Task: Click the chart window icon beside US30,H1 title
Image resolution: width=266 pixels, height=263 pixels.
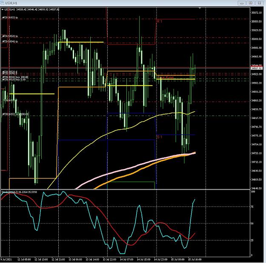Action: point(3,3)
